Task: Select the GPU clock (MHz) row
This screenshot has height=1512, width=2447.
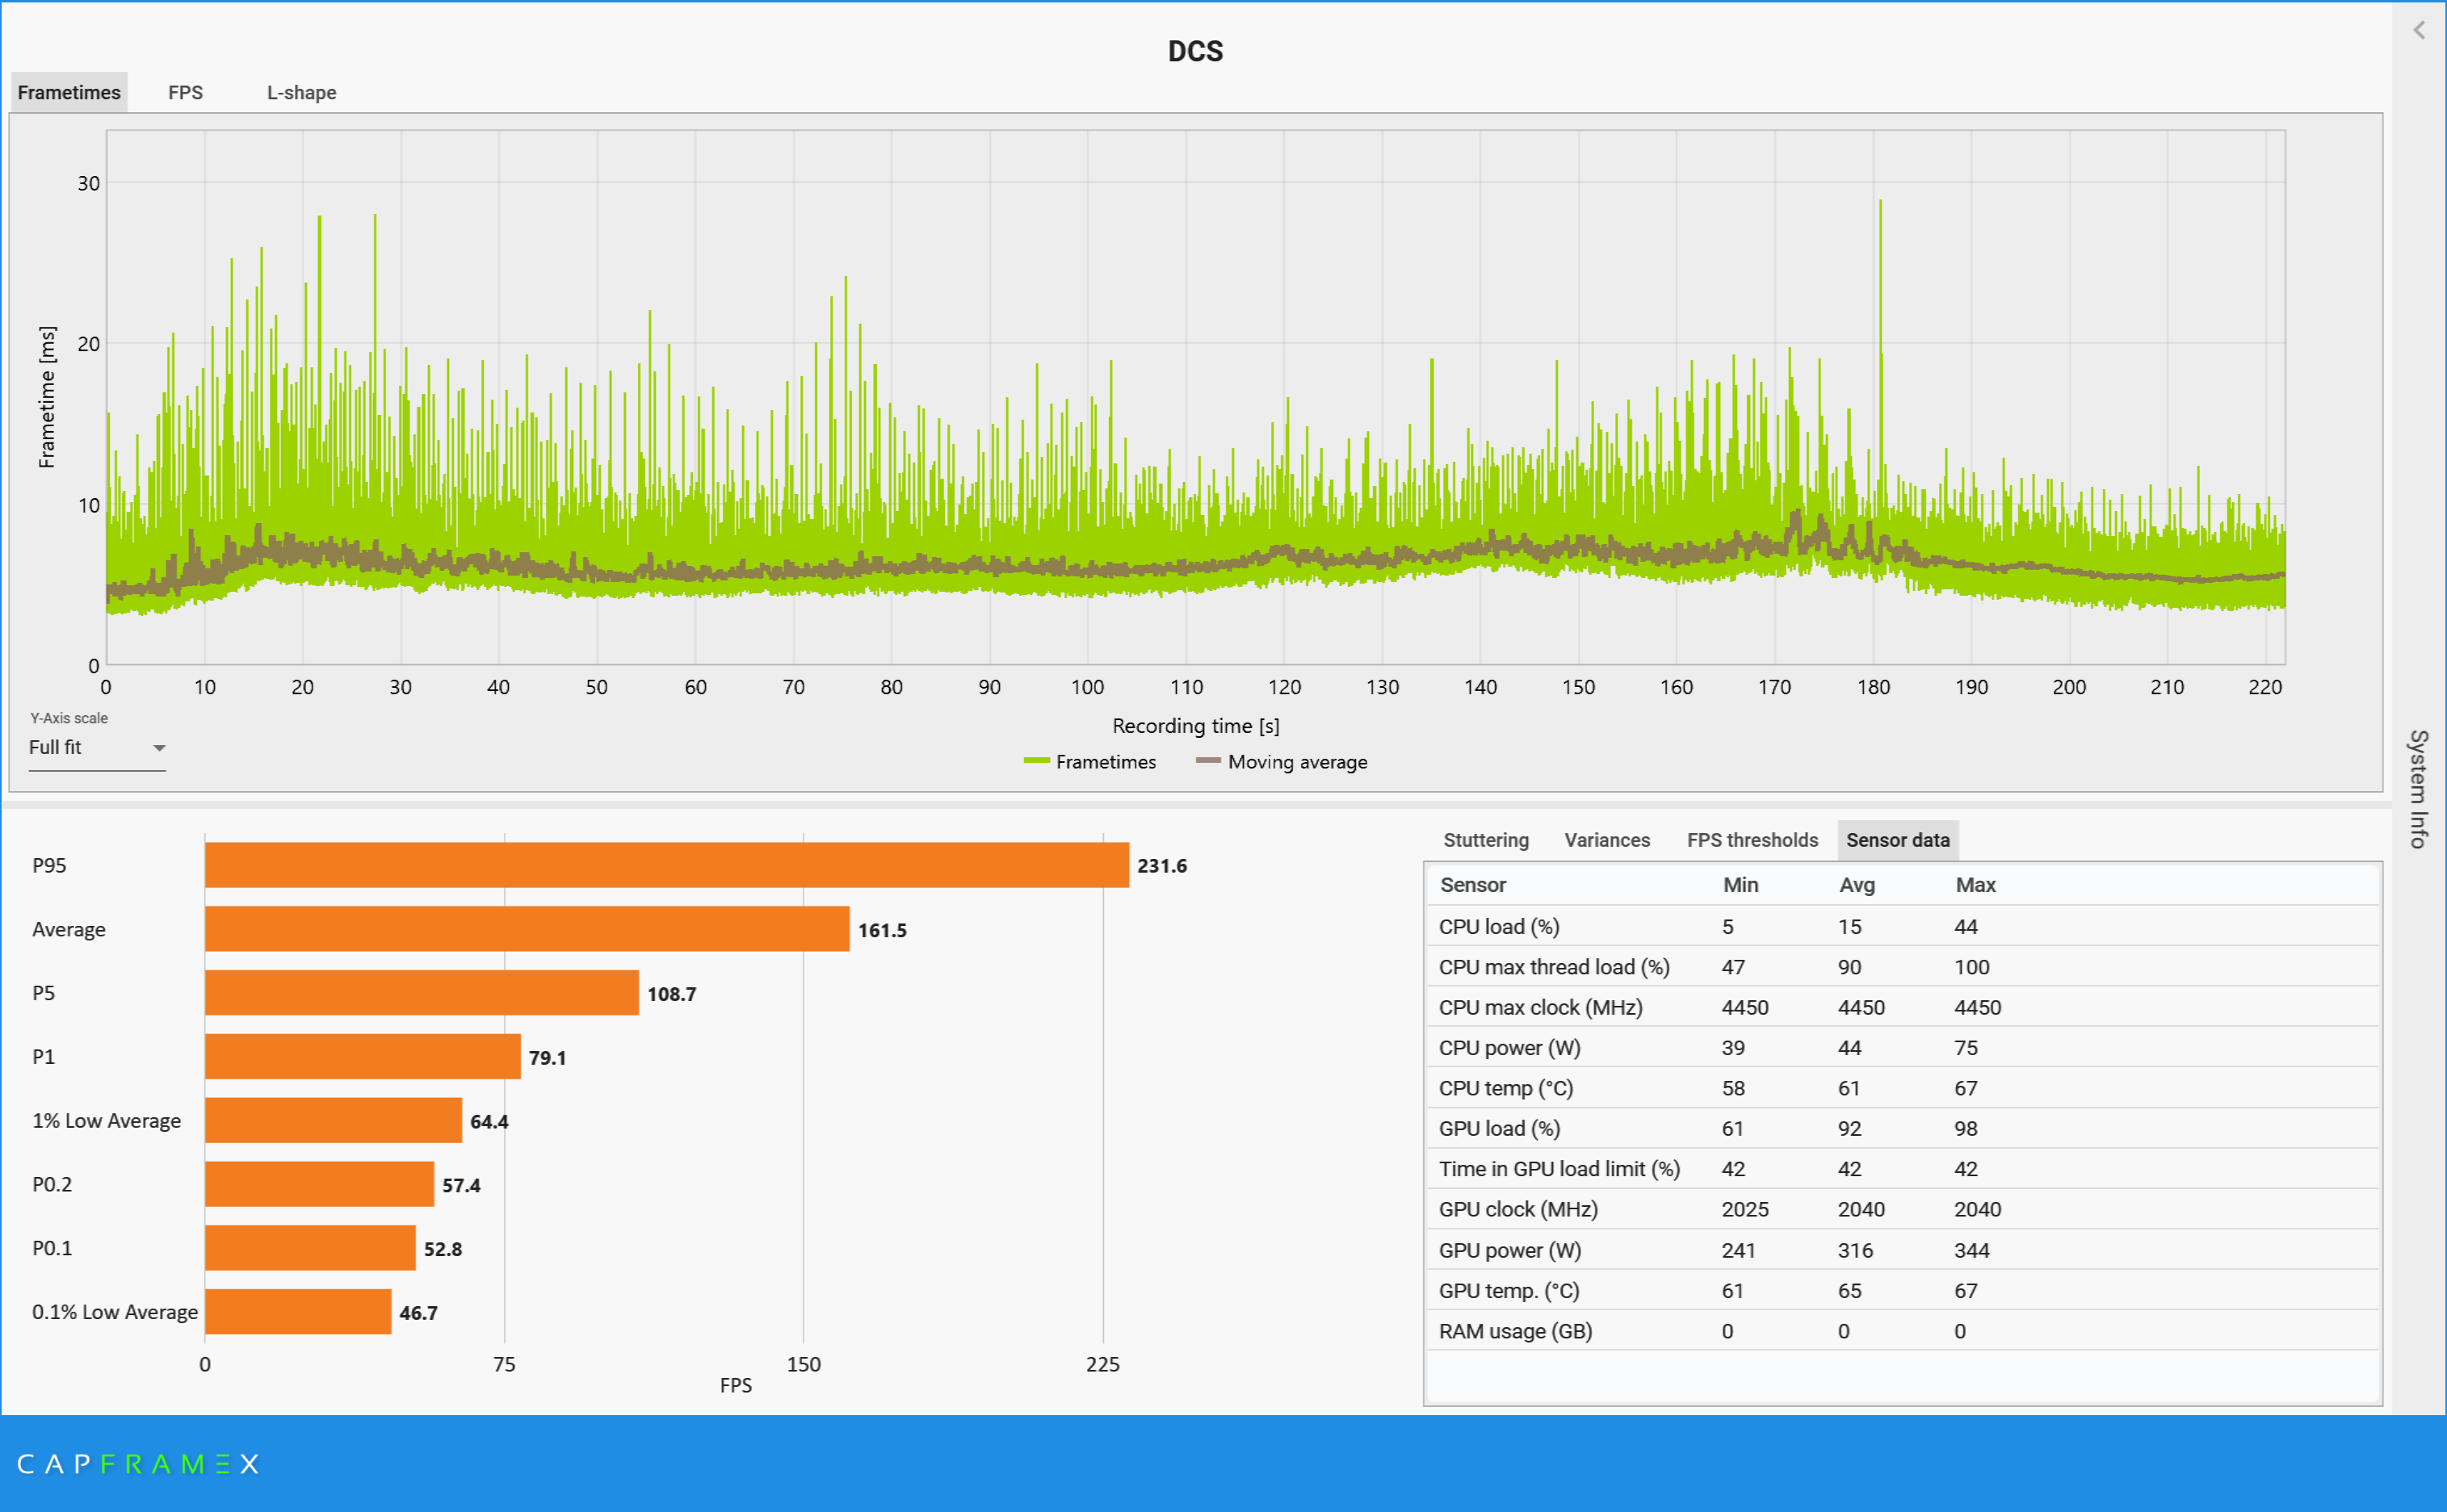Action: tap(1902, 1210)
